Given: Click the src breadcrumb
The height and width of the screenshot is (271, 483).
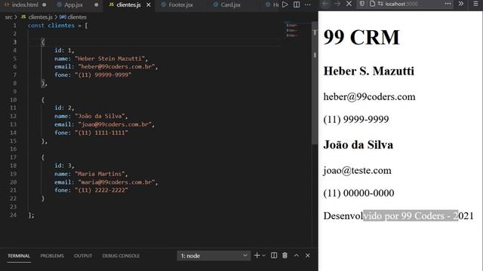Looking at the screenshot, I should coord(8,17).
